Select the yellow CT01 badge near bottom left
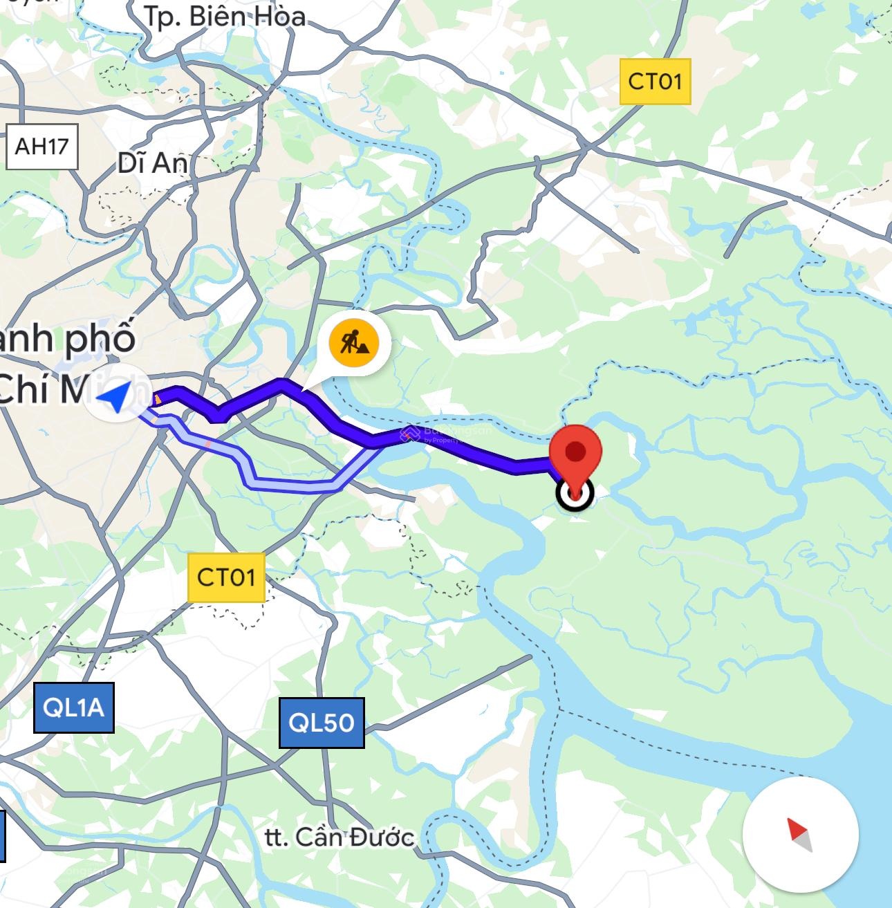Image resolution: width=892 pixels, height=908 pixels. (226, 577)
